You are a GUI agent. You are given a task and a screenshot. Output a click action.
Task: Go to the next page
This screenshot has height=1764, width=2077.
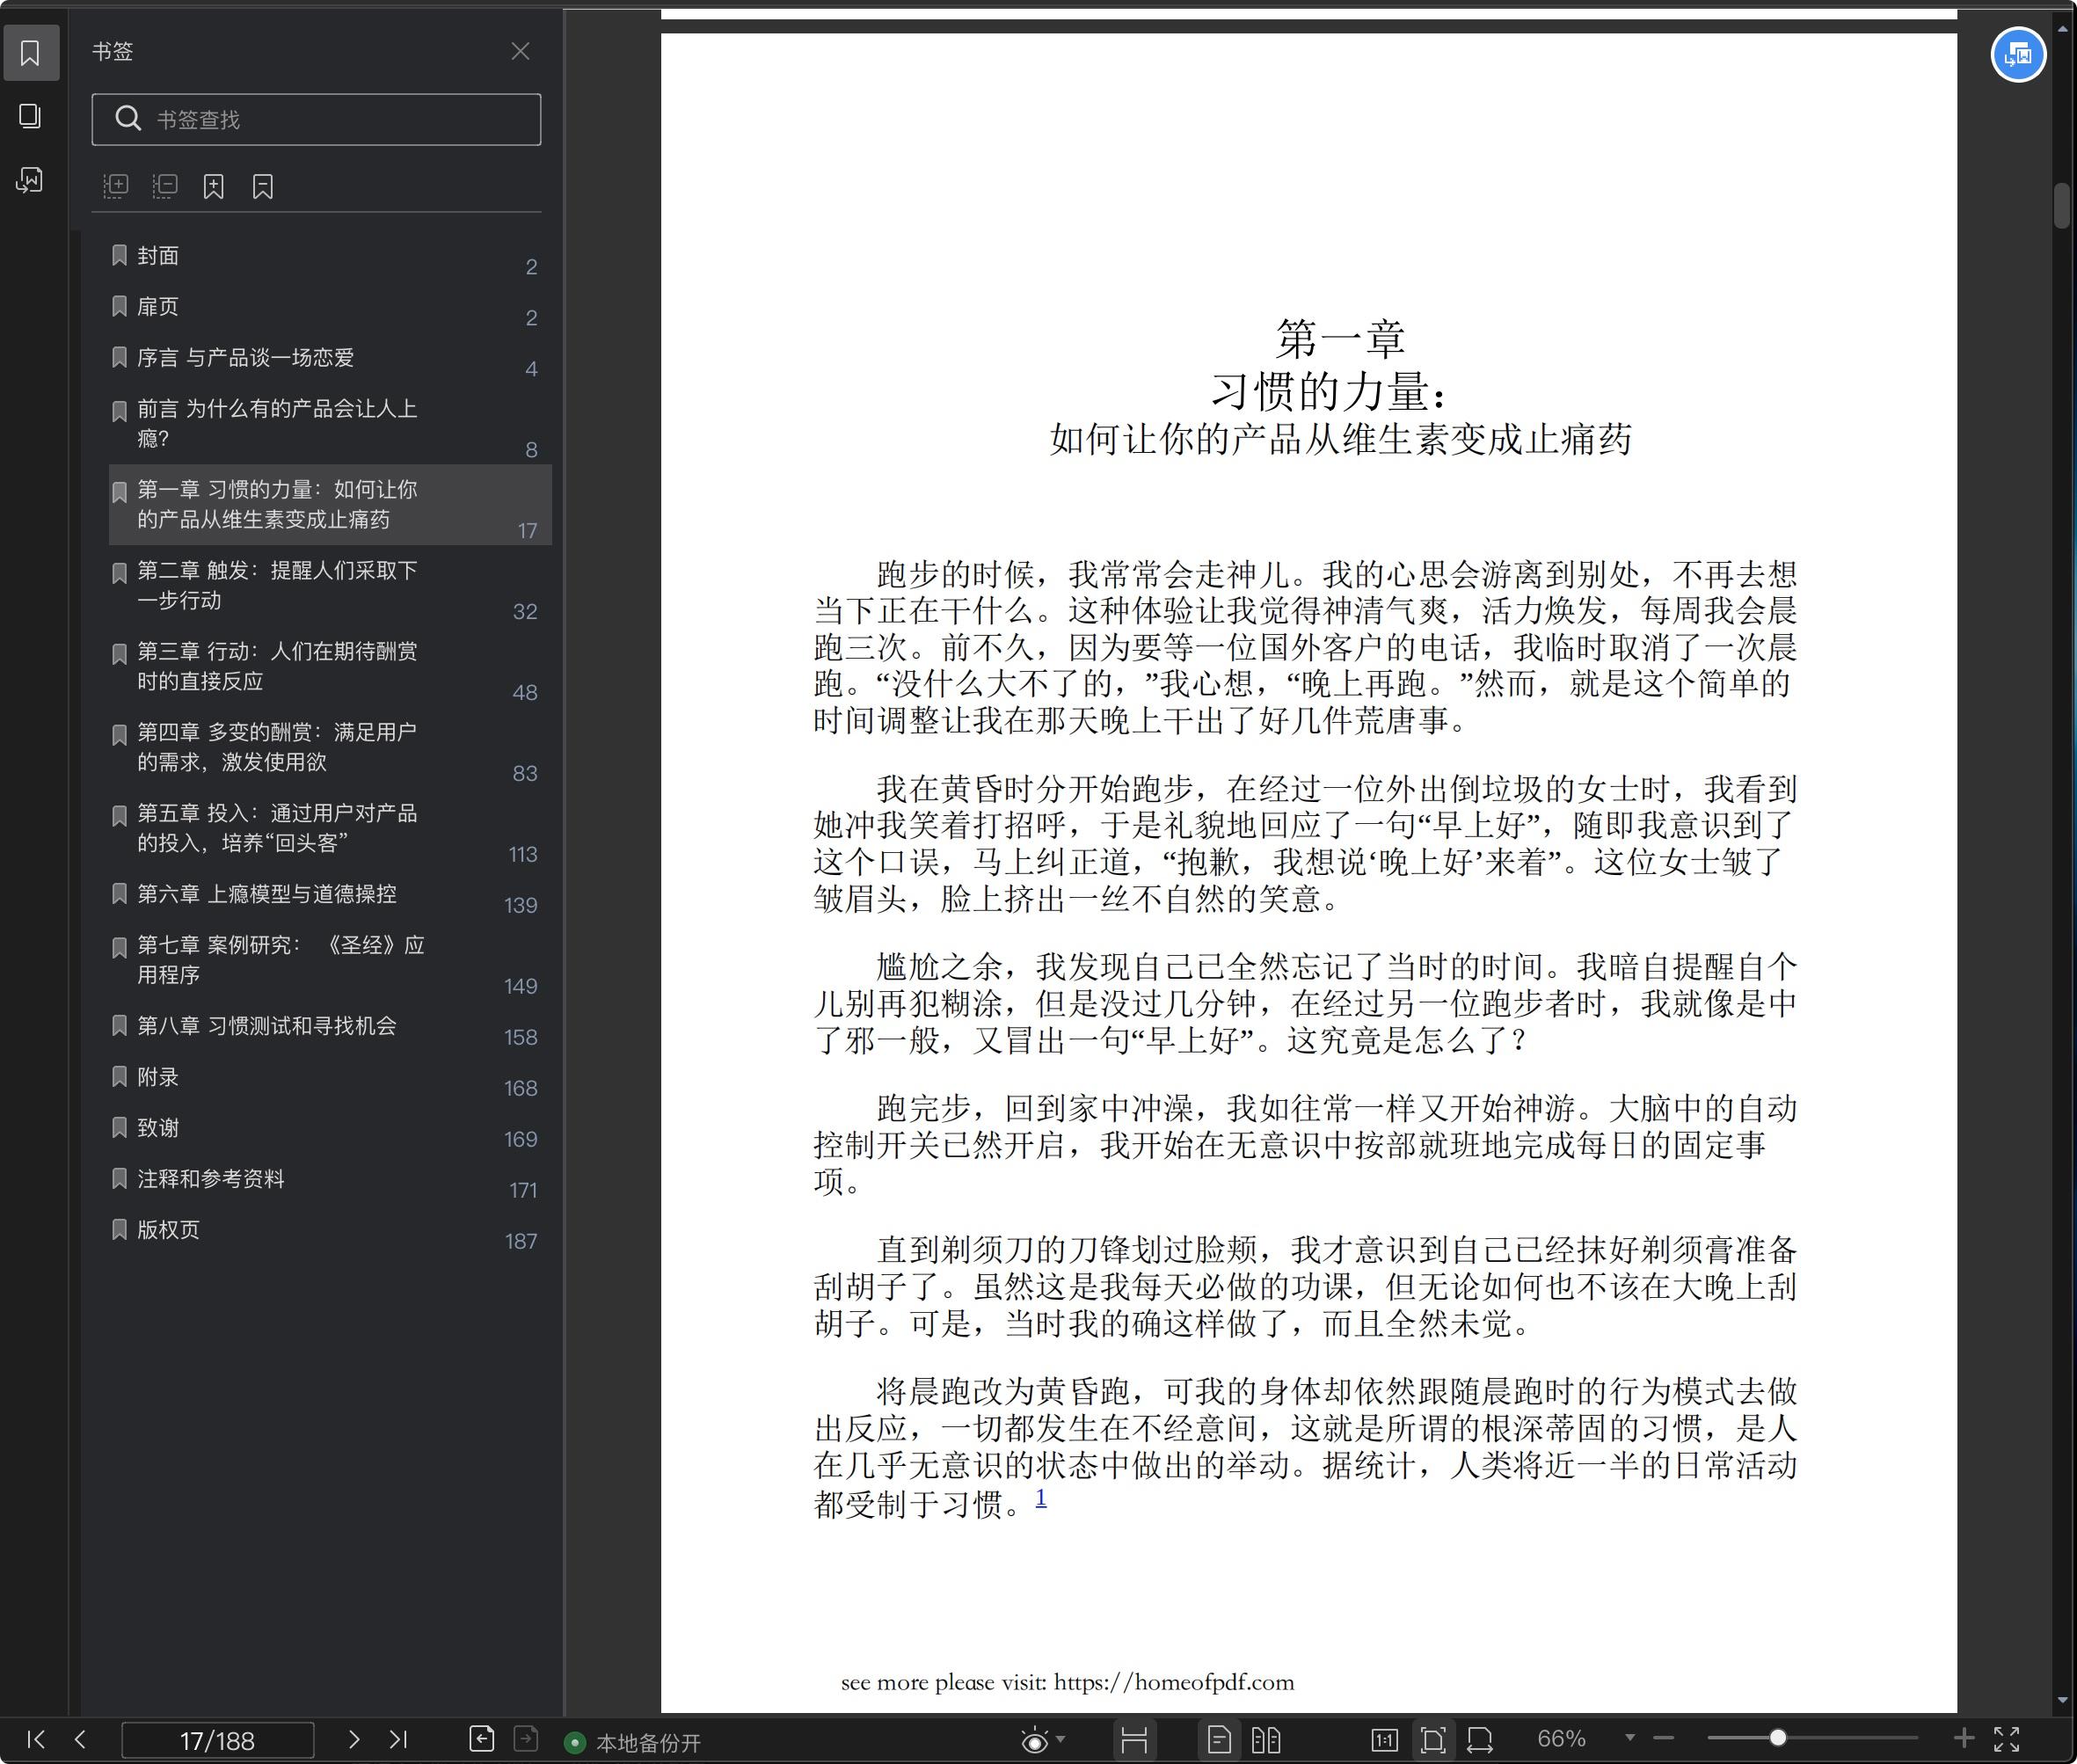(x=353, y=1740)
